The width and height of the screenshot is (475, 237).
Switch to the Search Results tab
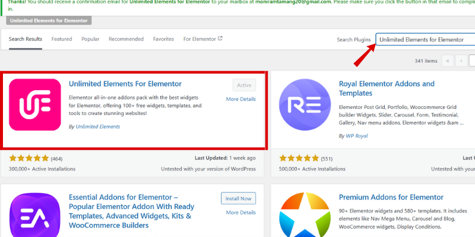(x=26, y=39)
